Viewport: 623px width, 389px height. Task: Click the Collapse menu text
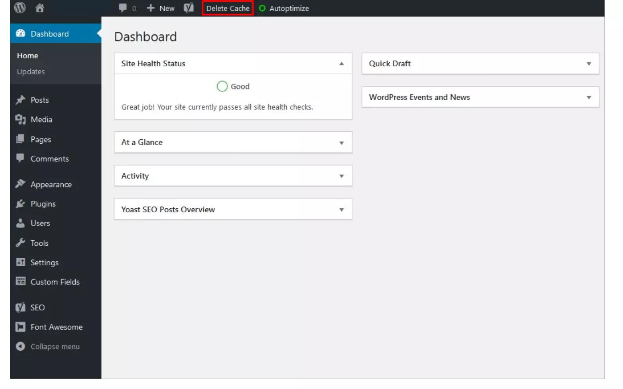point(55,346)
